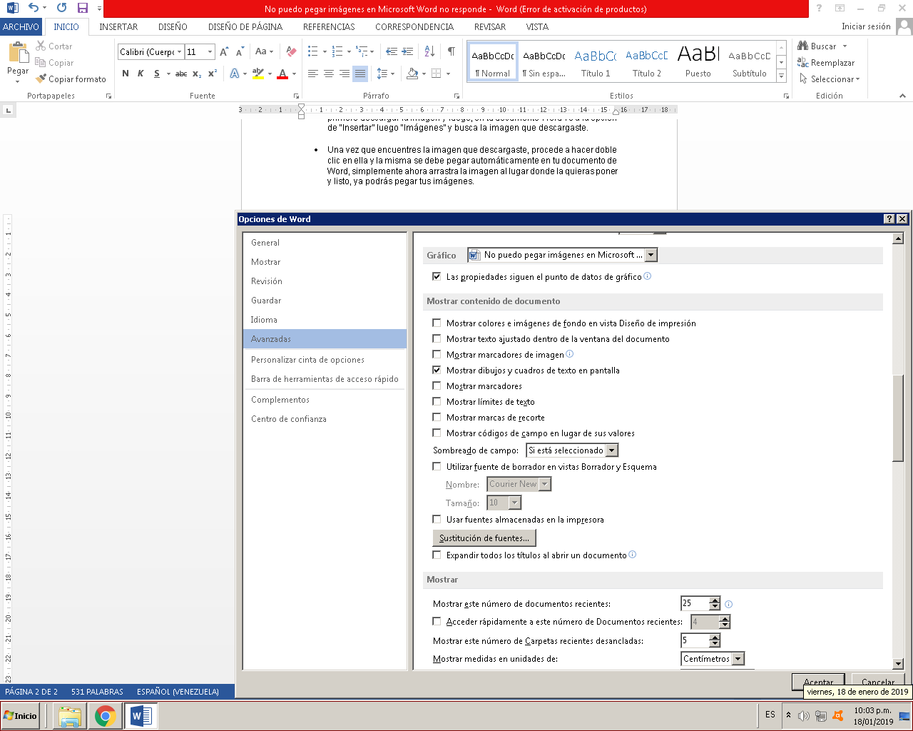
Task: Switch to the INSERTAR tab
Action: [118, 26]
